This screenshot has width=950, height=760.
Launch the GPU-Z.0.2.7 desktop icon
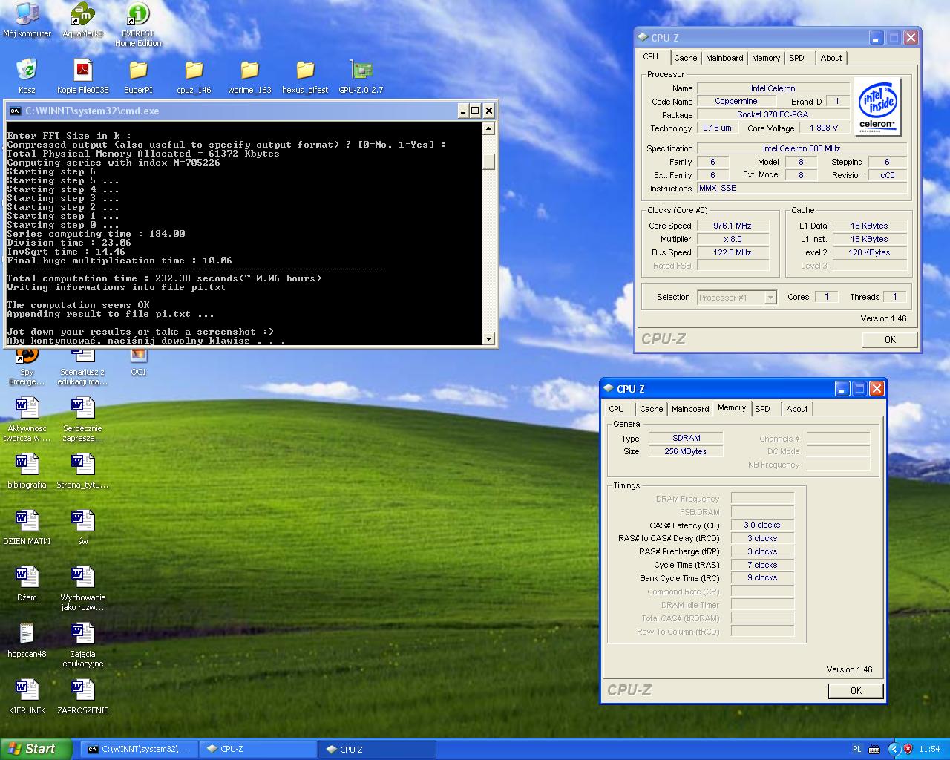pyautogui.click(x=361, y=76)
